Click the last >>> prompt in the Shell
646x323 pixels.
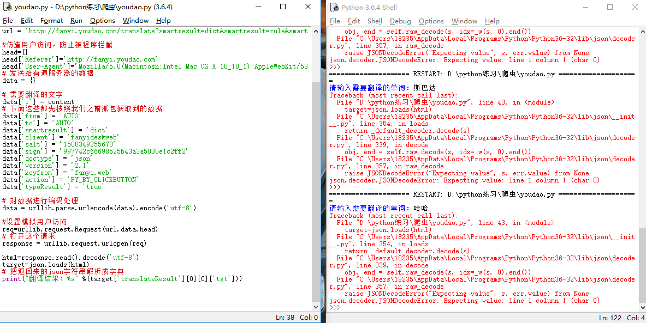pos(335,308)
